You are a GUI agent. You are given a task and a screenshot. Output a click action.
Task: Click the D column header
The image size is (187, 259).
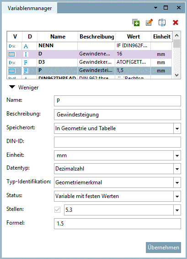pyautogui.click(x=30, y=37)
